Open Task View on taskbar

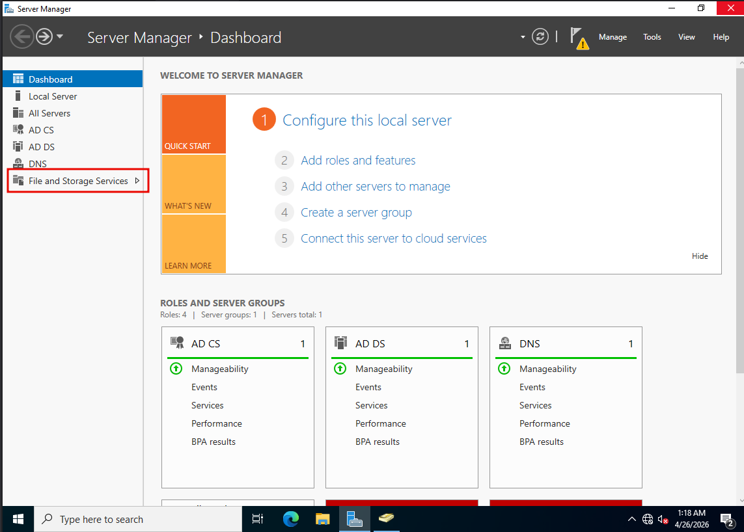pyautogui.click(x=257, y=519)
